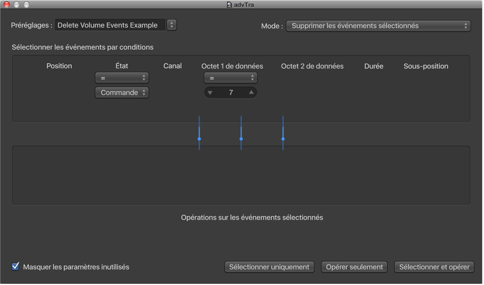Click the leftmost blue connector line
Image resolution: width=484 pixels, height=285 pixels.
(199, 133)
